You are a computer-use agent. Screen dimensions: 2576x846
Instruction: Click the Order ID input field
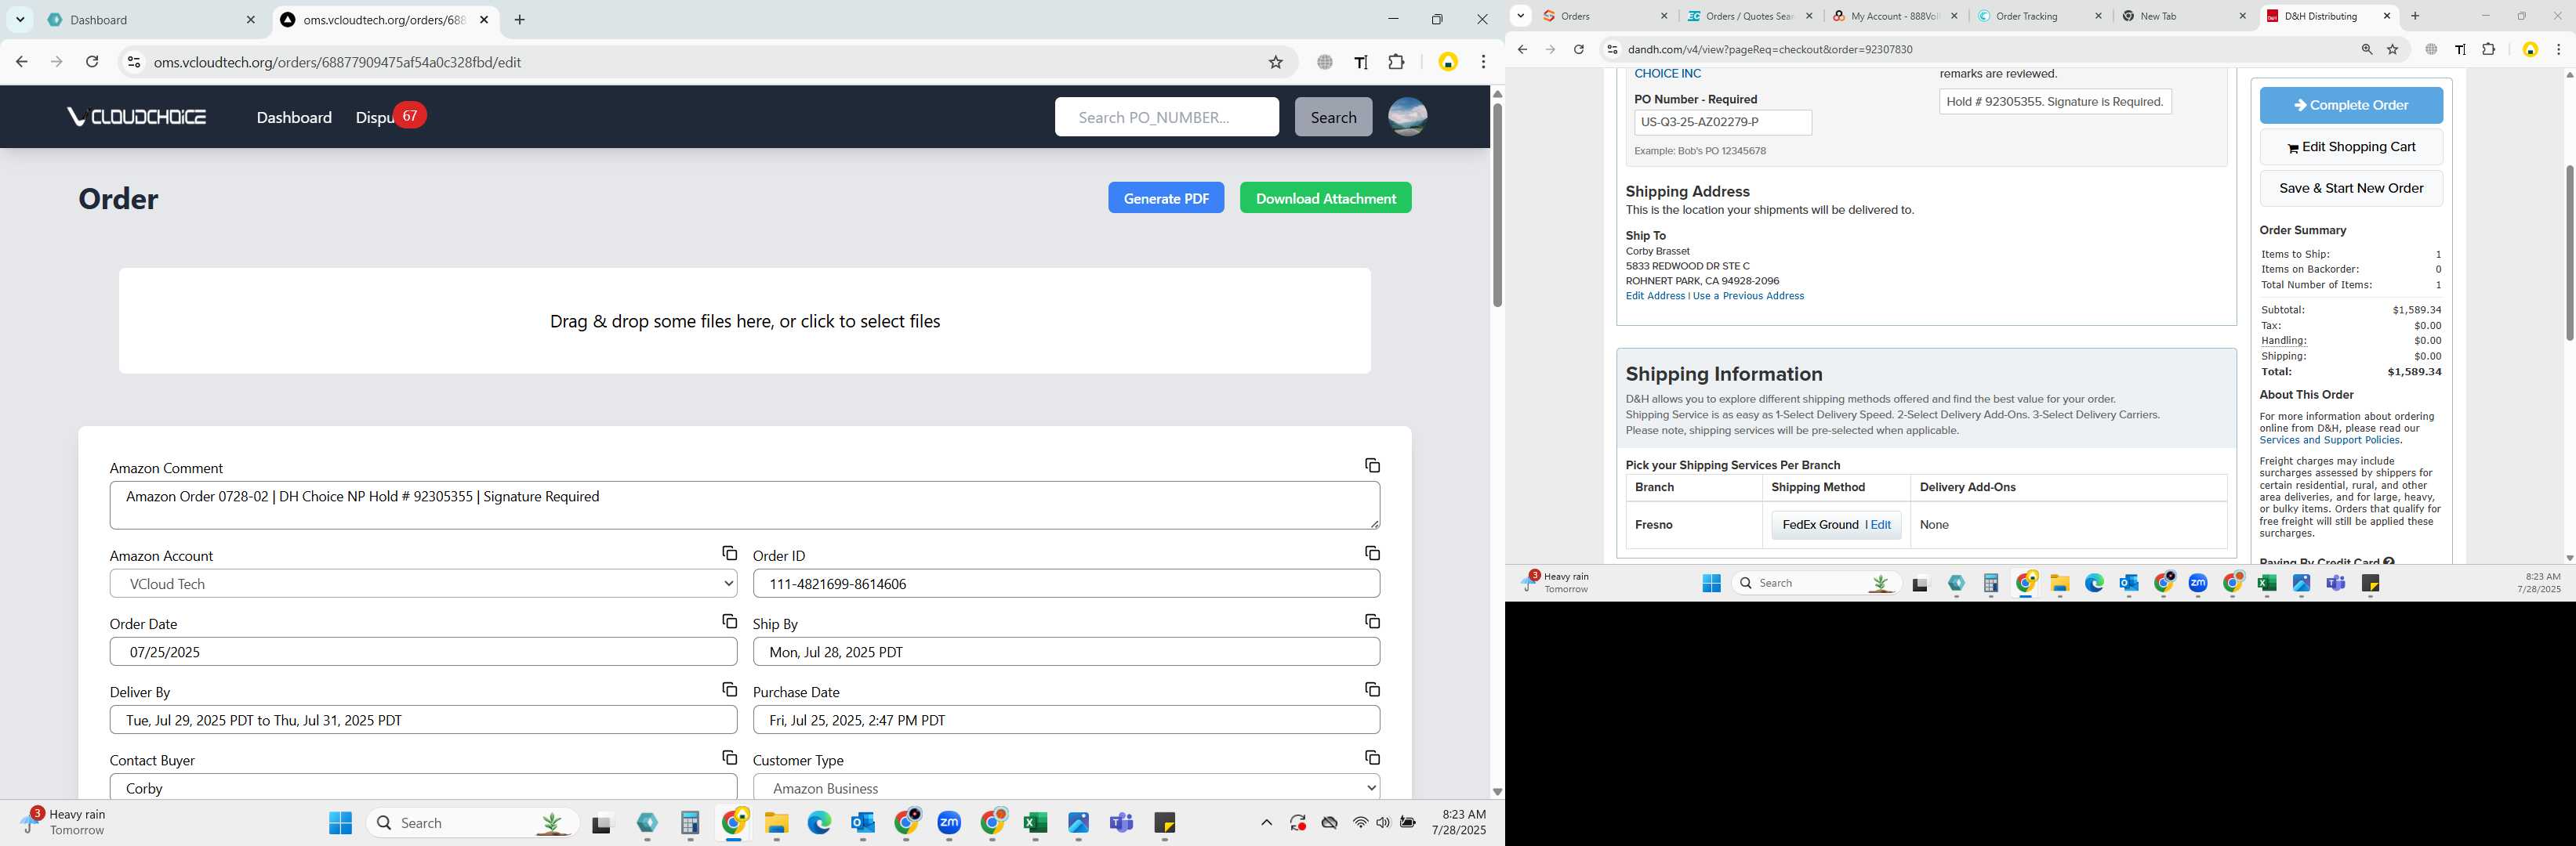point(1066,584)
